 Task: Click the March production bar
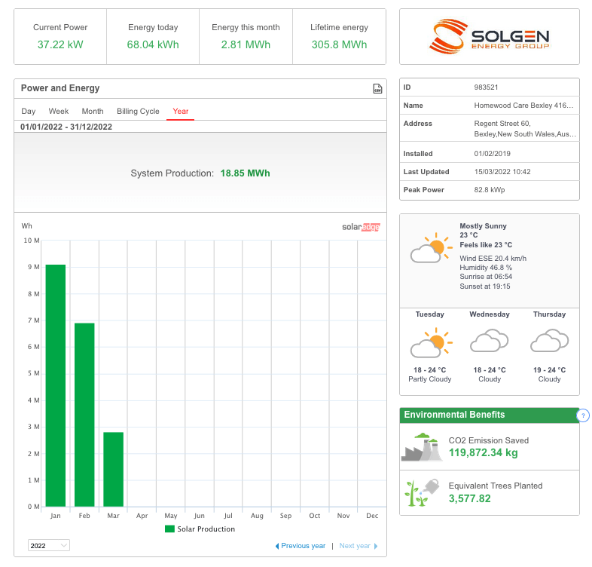113,469
